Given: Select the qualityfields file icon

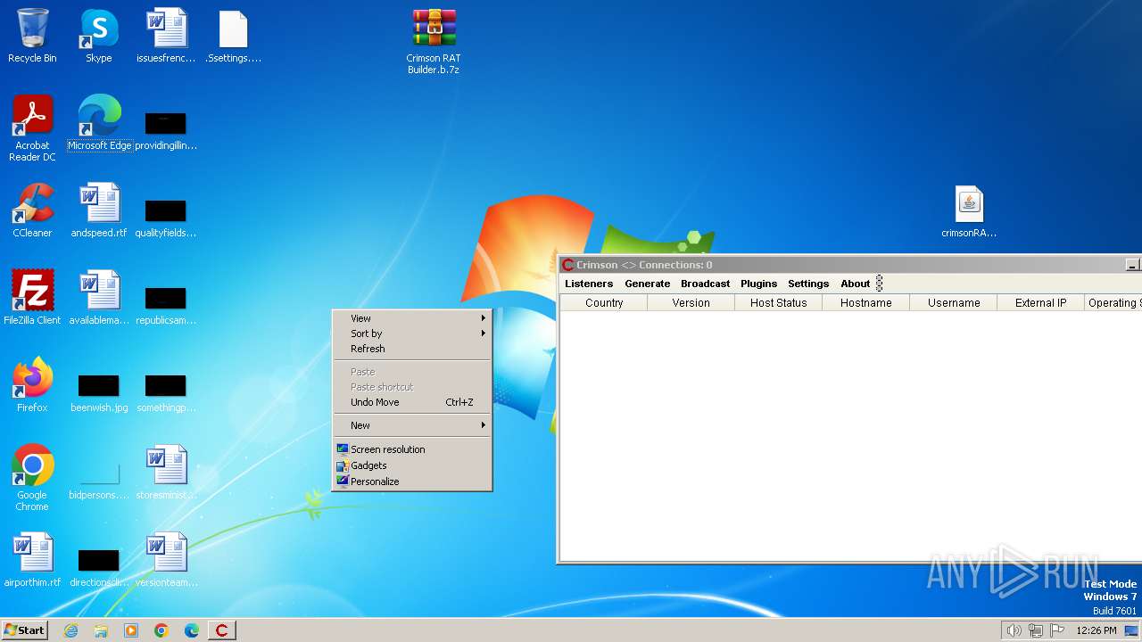Looking at the screenshot, I should tap(166, 218).
